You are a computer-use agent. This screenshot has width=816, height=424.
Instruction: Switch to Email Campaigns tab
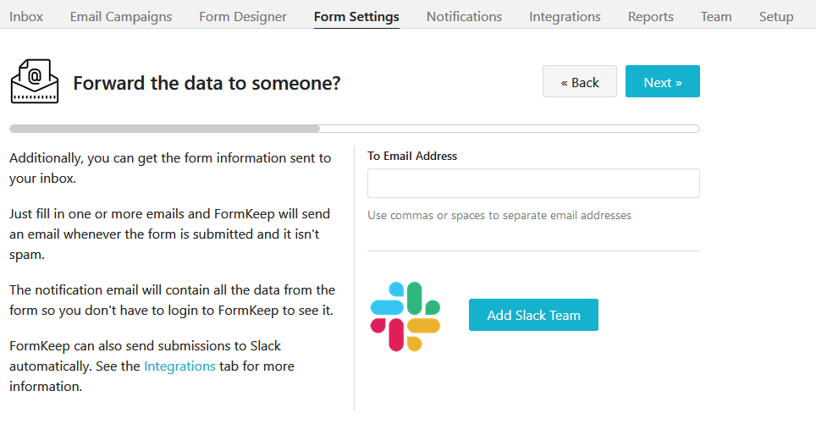pos(121,17)
